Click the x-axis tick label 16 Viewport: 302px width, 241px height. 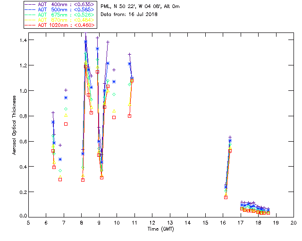tap(223, 222)
